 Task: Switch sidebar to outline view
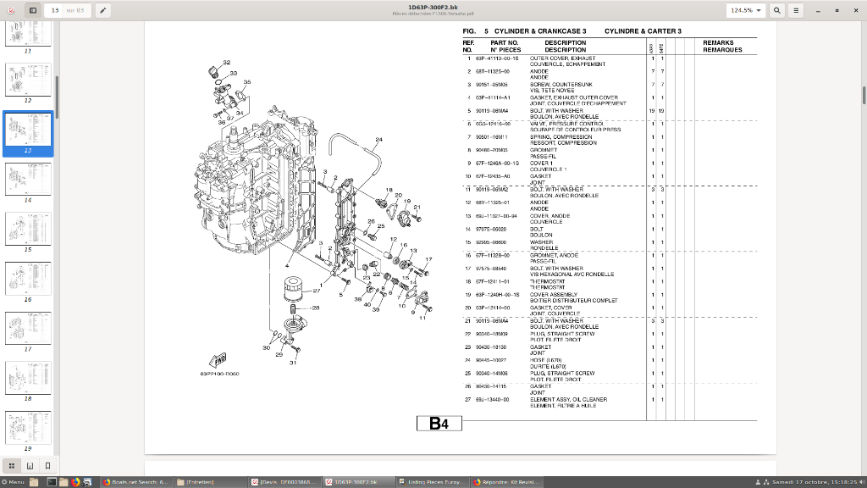click(30, 466)
